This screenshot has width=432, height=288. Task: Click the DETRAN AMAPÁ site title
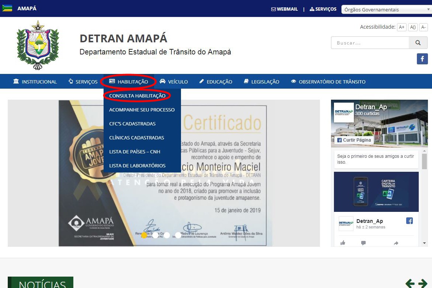coord(123,39)
